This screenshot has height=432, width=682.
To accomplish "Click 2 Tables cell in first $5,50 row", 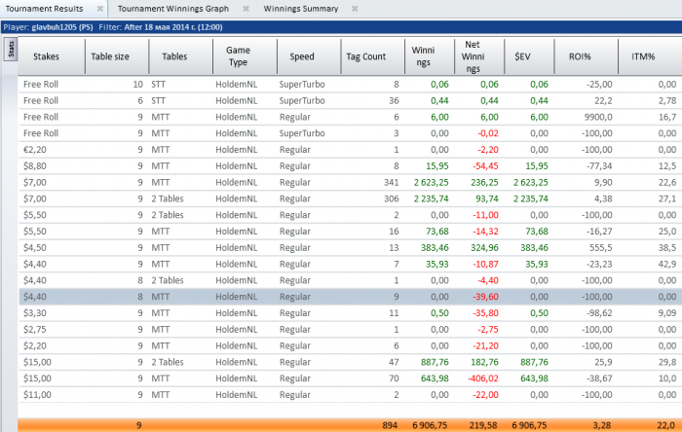I will pos(168,215).
